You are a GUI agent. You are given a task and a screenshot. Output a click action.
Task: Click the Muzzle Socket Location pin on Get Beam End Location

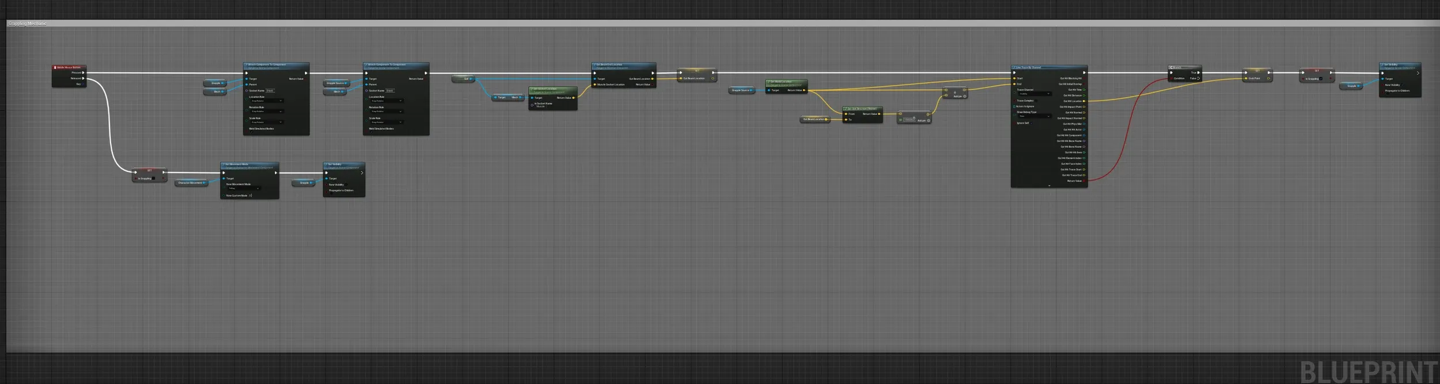(x=596, y=85)
